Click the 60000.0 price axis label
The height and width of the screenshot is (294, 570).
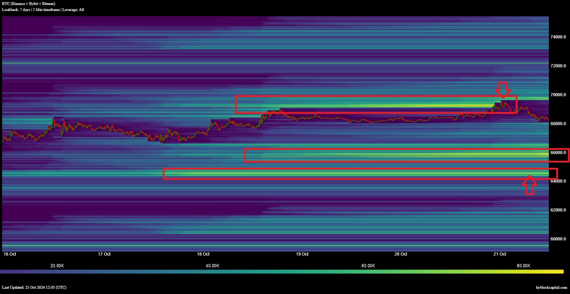(559, 239)
